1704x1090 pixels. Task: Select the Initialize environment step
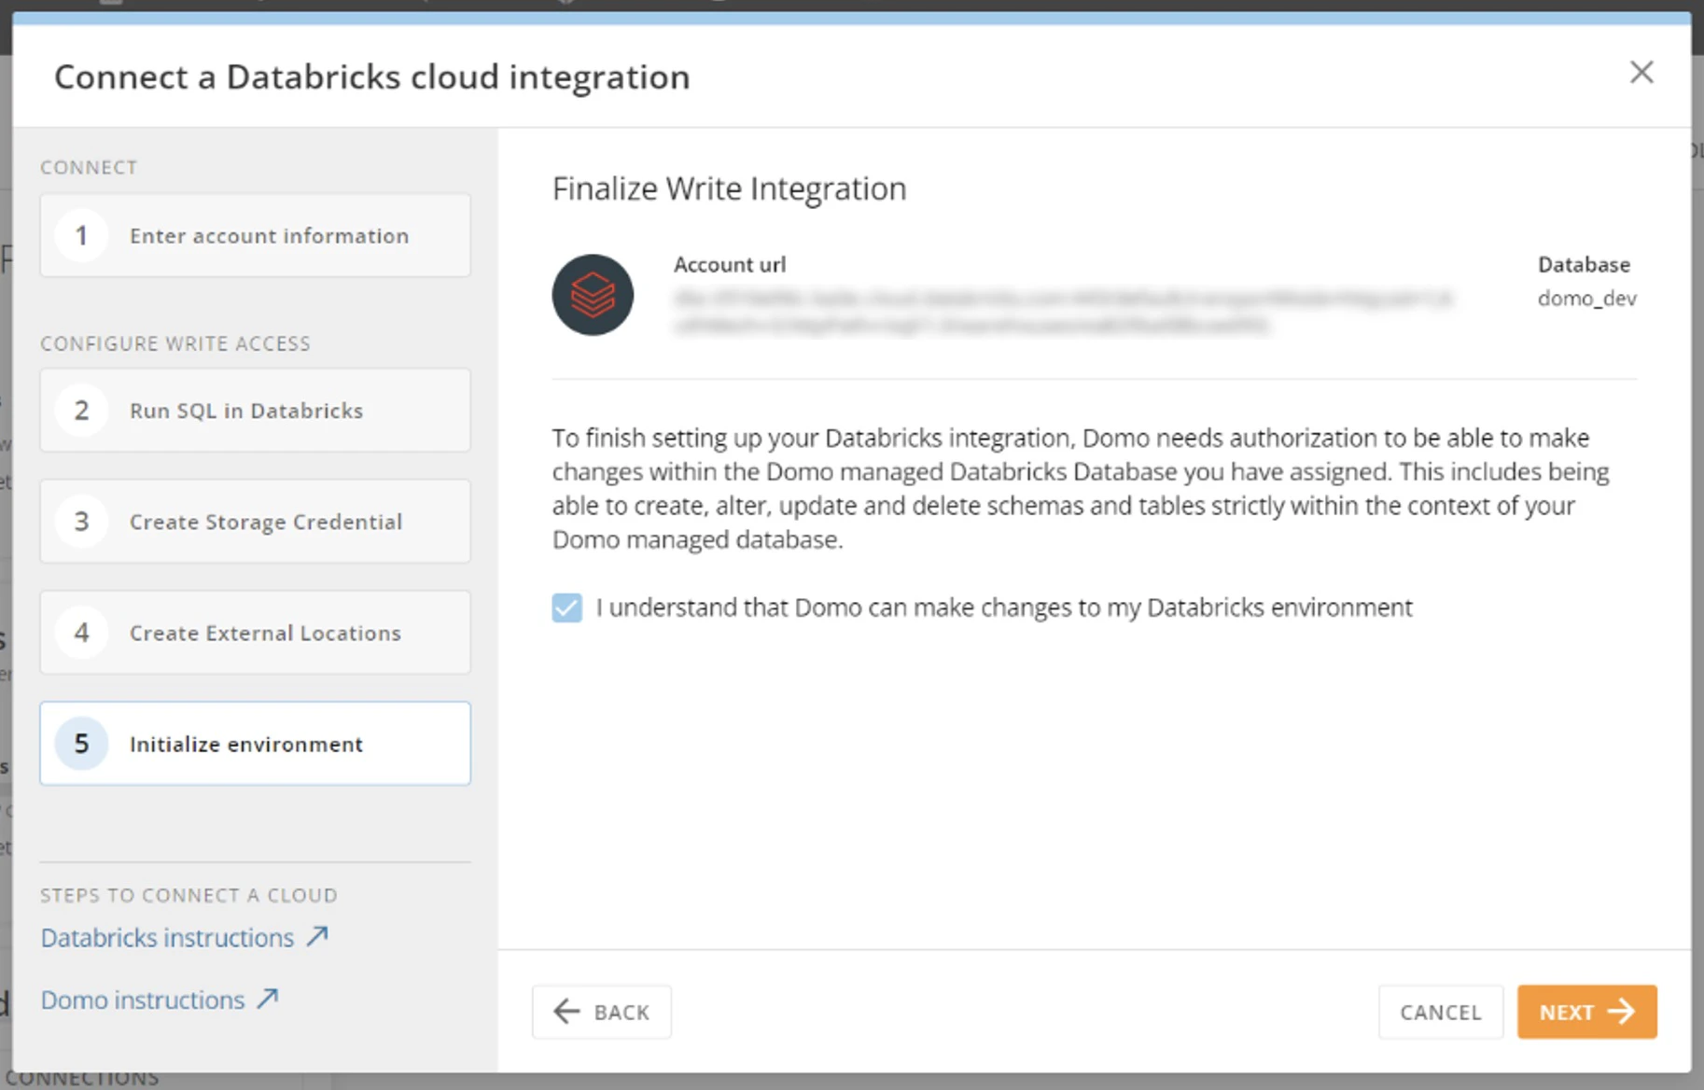pos(255,744)
